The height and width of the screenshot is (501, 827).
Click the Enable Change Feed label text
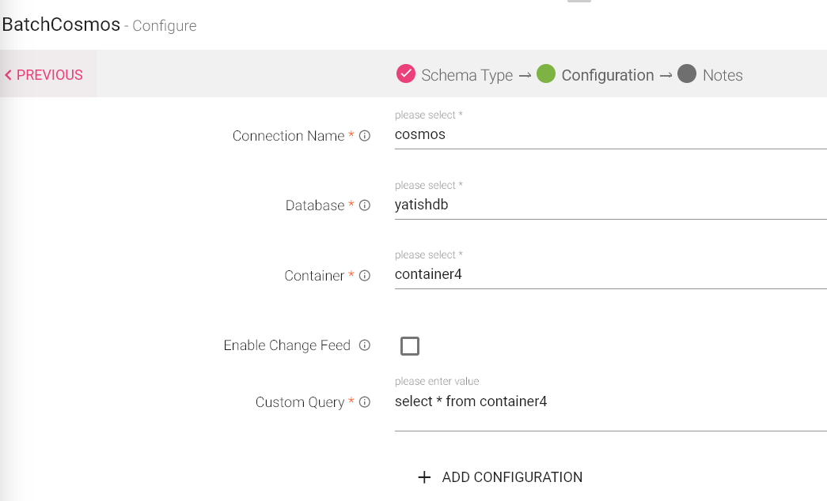pyautogui.click(x=286, y=345)
